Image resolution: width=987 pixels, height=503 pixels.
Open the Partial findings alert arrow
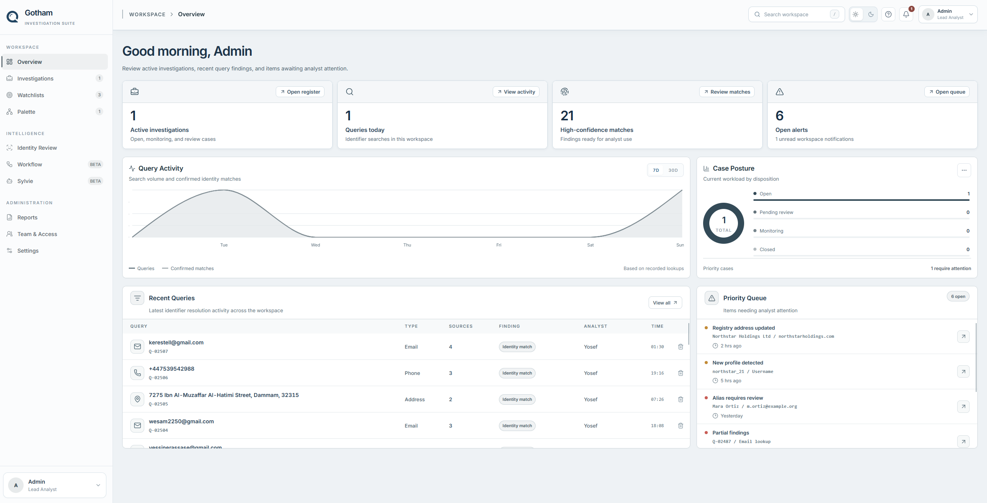click(963, 441)
